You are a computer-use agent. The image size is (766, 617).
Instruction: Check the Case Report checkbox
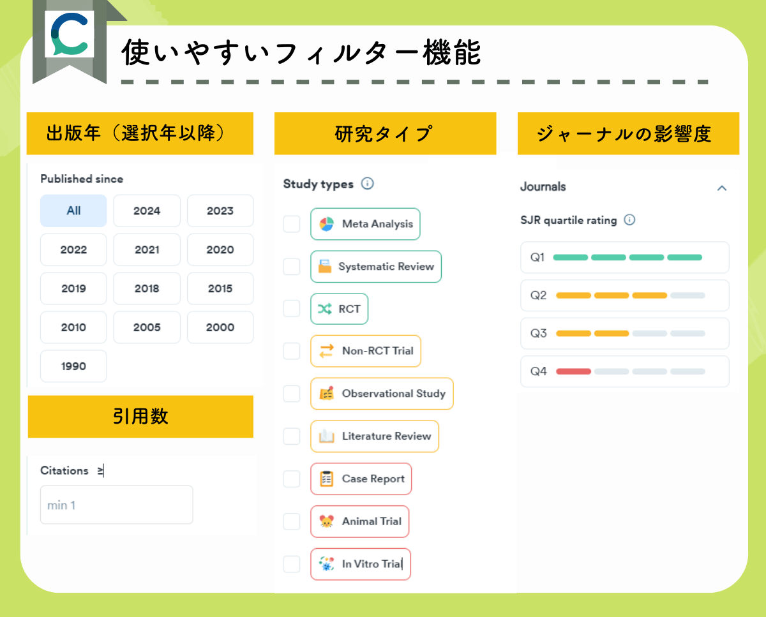click(292, 479)
